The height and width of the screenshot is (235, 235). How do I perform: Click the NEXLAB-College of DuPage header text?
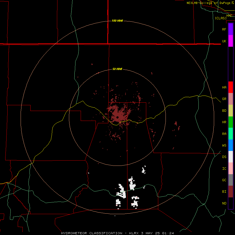point(208,3)
